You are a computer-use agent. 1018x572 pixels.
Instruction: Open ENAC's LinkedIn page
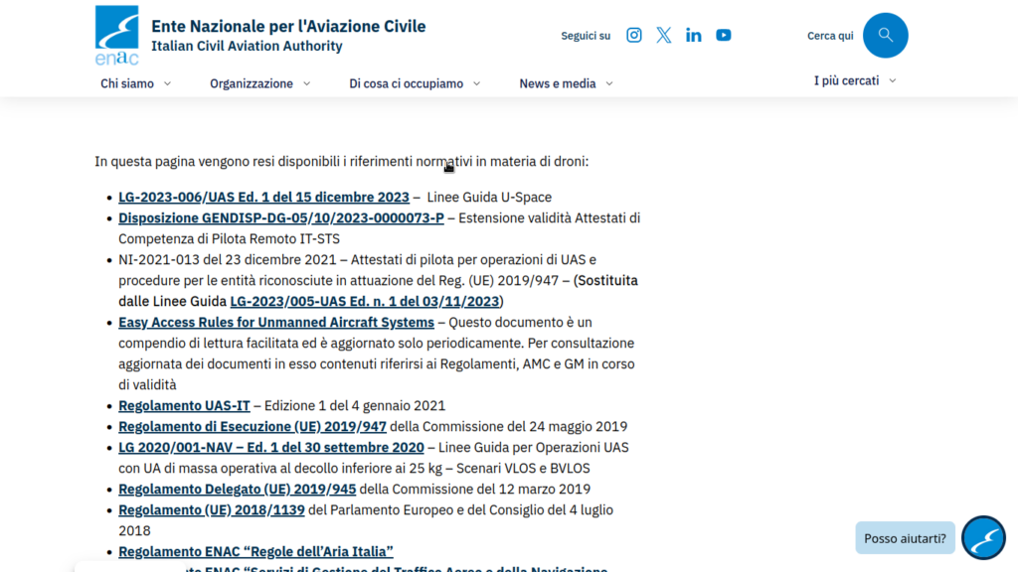tap(693, 35)
